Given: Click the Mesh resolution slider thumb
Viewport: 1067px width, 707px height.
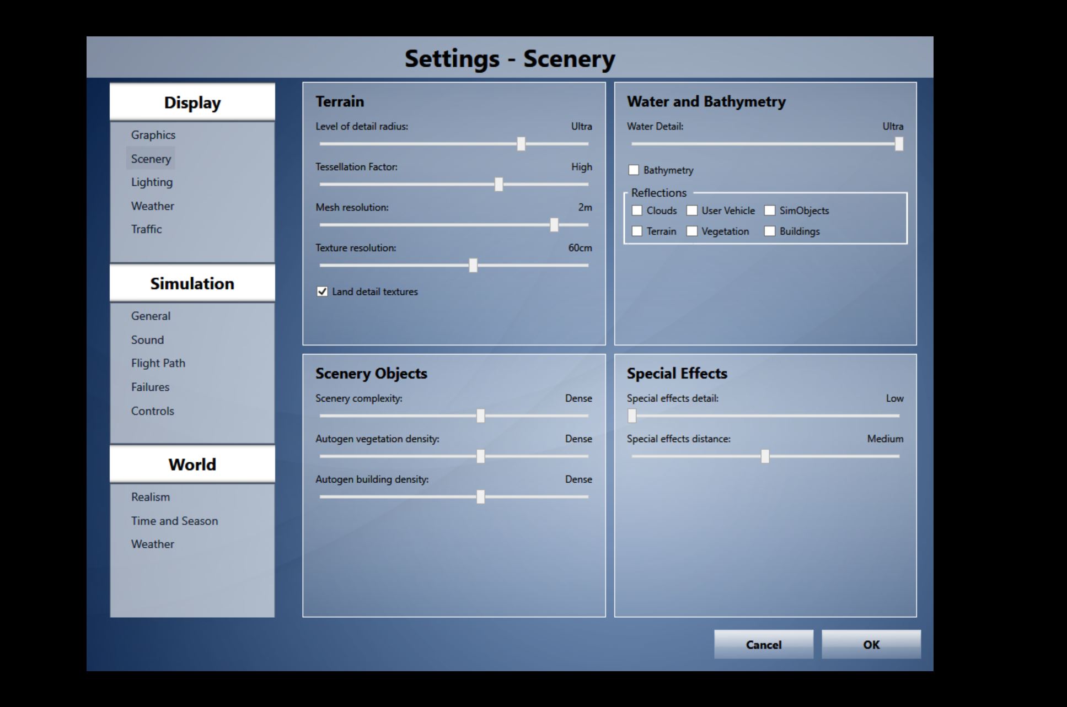Looking at the screenshot, I should (x=554, y=225).
